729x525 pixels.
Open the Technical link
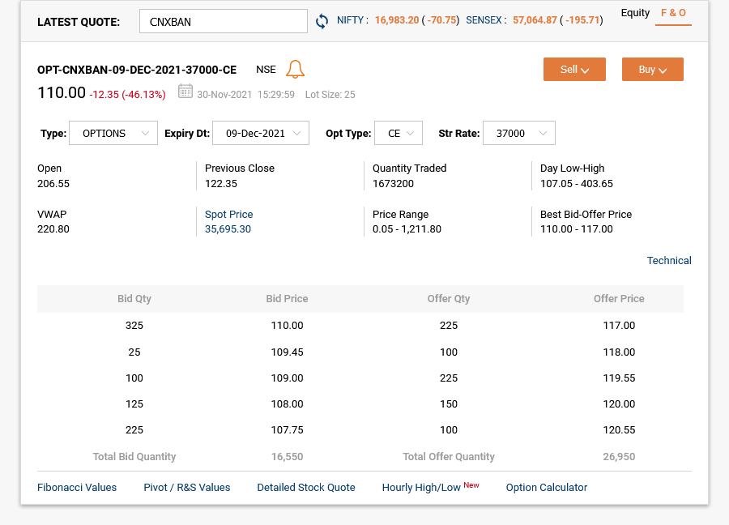tap(669, 260)
